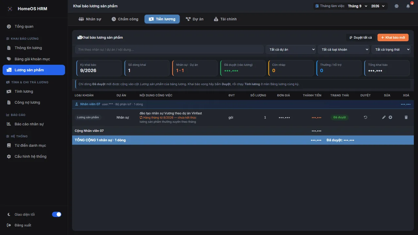
Task: Click the THÀNH TIỀN column header
Action: click(x=312, y=95)
